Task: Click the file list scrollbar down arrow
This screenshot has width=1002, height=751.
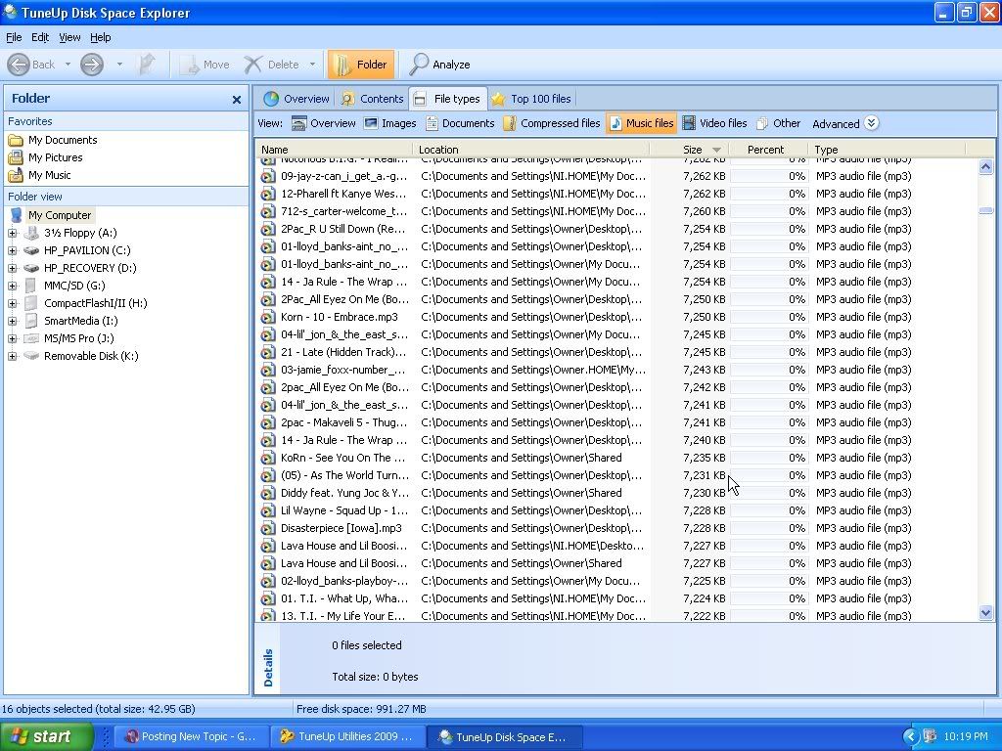Action: (986, 613)
